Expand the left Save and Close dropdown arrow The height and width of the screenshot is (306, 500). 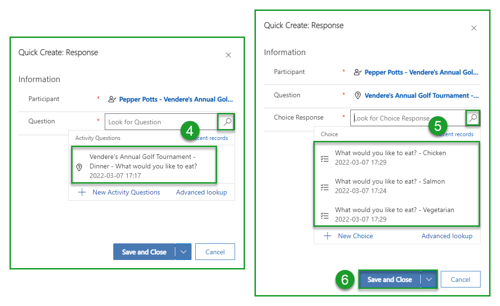click(183, 252)
